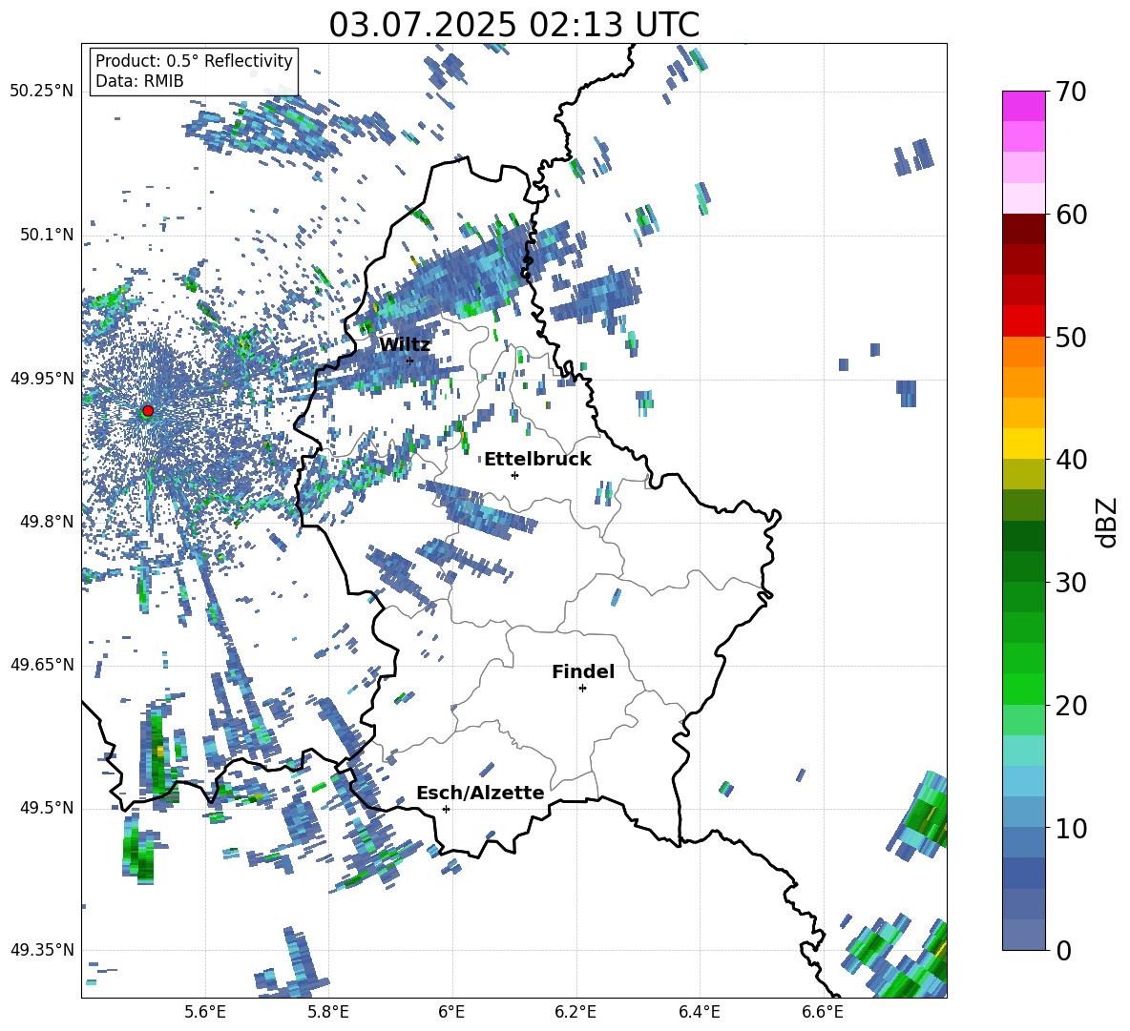Select the Wiltz city label
The height and width of the screenshot is (1031, 1130).
[x=405, y=344]
